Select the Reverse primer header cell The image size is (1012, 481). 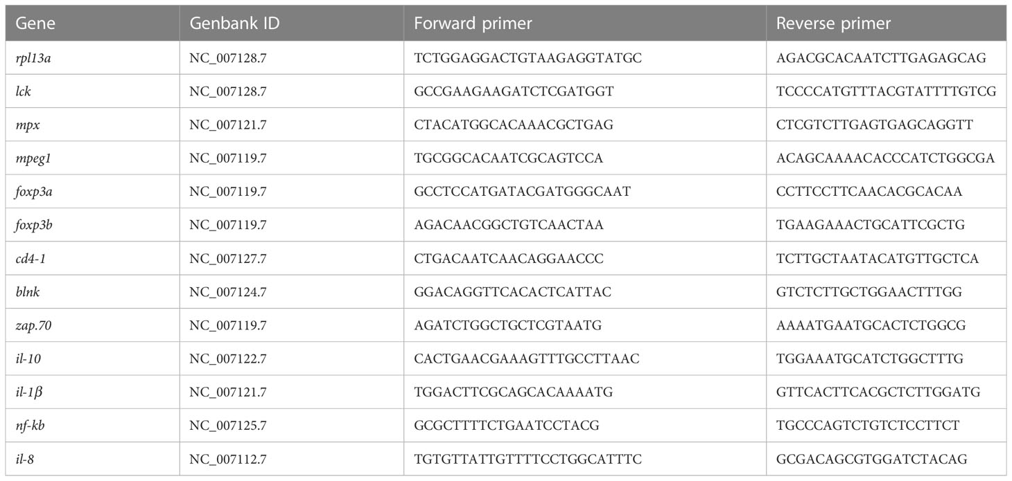[887, 24]
